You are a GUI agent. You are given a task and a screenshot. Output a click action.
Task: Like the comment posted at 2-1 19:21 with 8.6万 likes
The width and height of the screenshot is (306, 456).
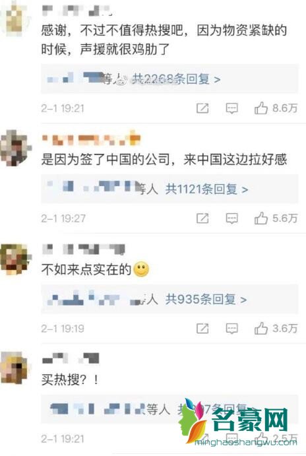click(x=260, y=108)
